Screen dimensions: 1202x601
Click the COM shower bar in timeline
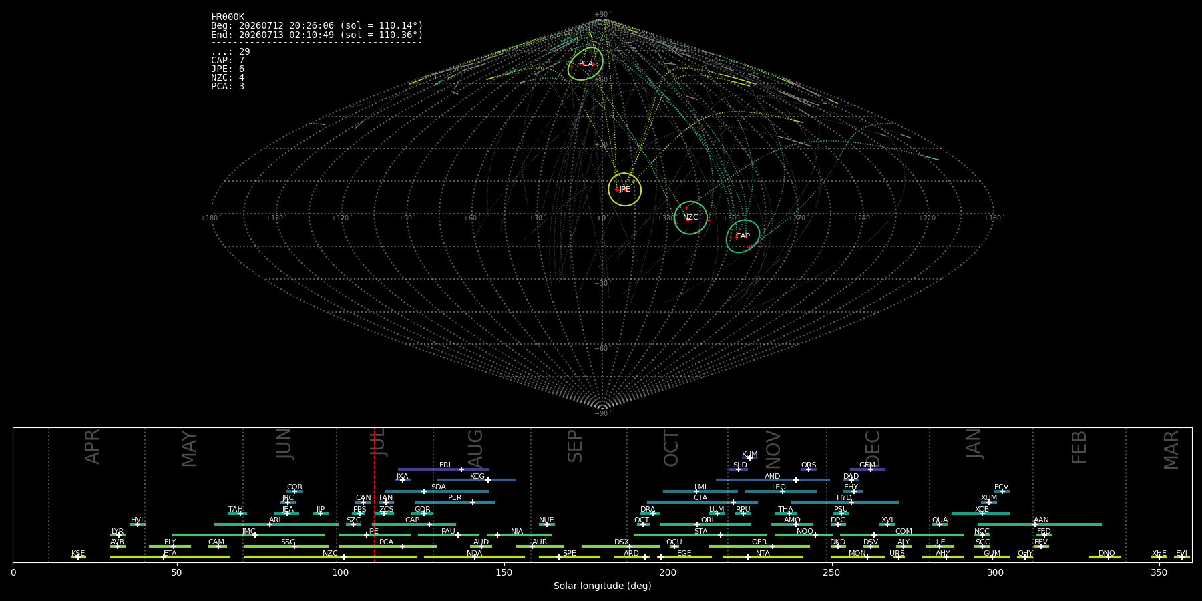coord(902,535)
